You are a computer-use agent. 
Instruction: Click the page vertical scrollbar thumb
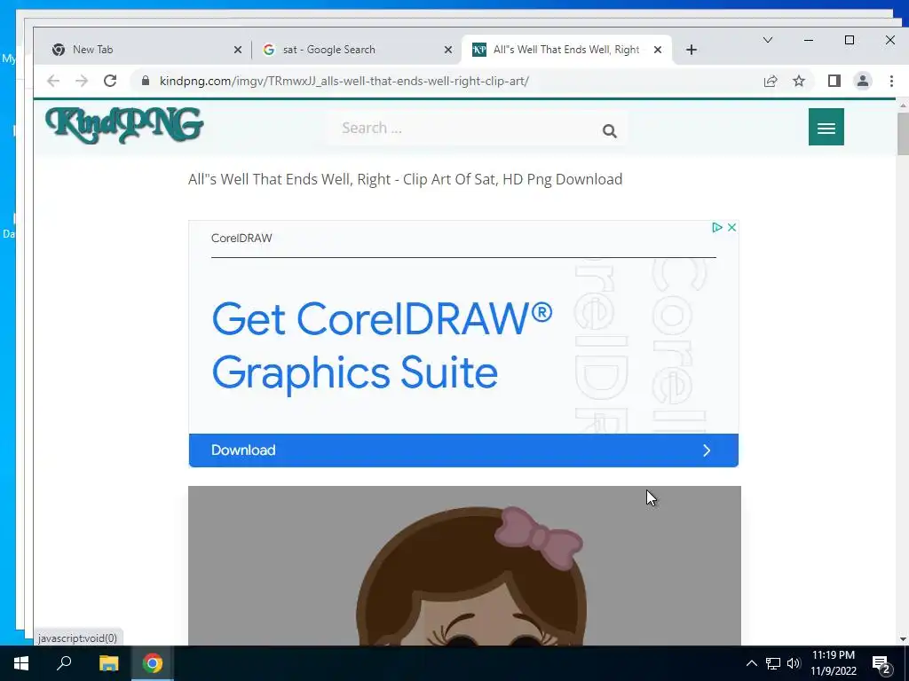[903, 134]
